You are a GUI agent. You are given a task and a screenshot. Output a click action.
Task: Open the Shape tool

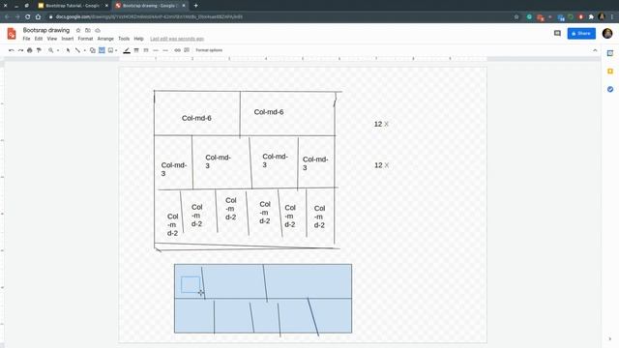93,50
